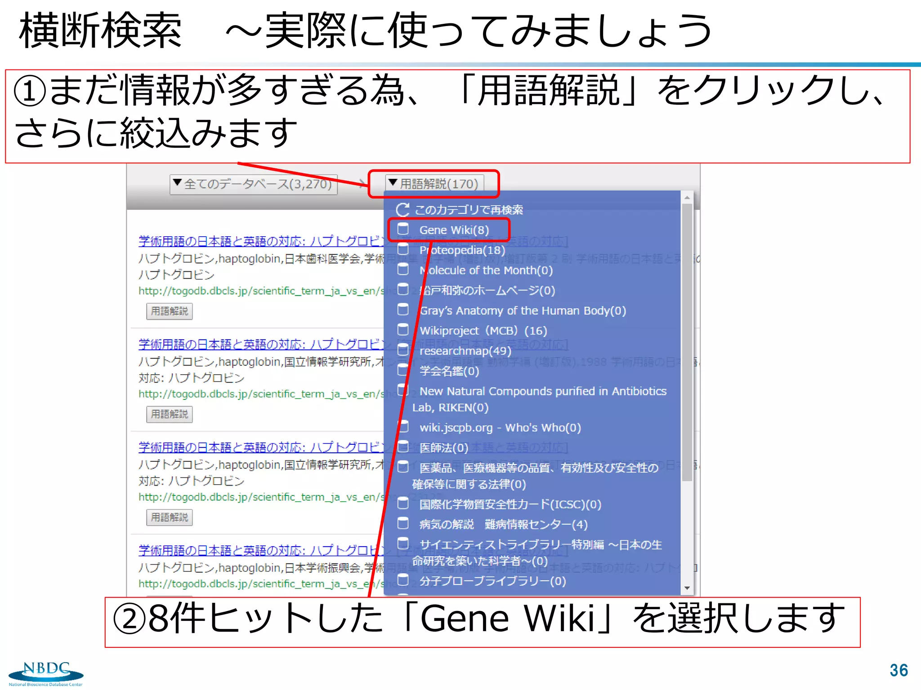Click the database icon beside Wikiproject (MCB)
The height and width of the screenshot is (690, 921).
[x=403, y=330]
